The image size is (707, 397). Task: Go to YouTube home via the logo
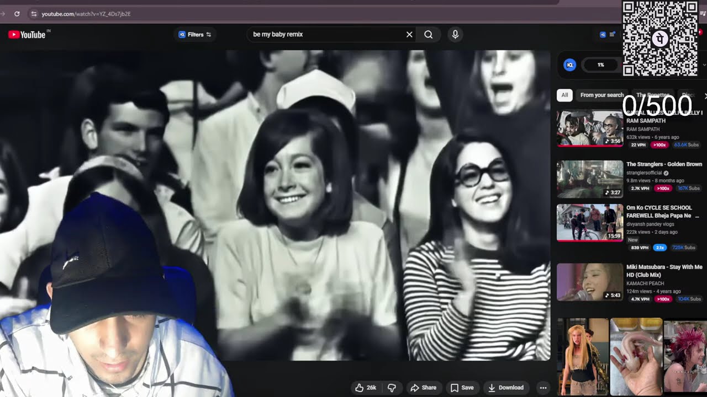click(27, 35)
